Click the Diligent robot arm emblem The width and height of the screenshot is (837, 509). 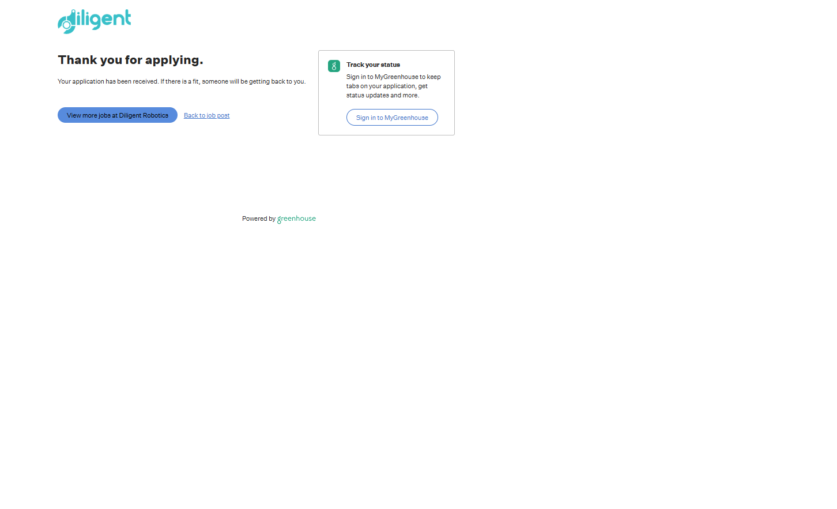pos(66,23)
